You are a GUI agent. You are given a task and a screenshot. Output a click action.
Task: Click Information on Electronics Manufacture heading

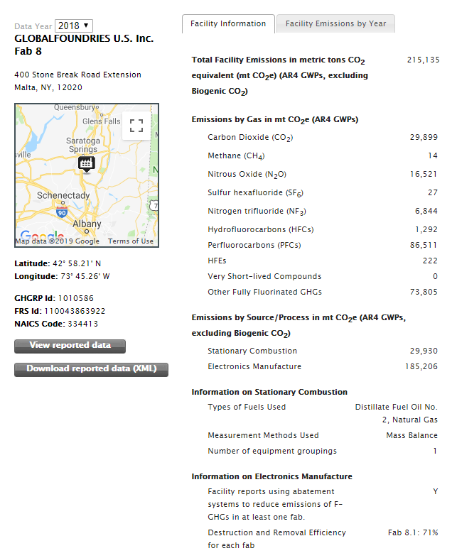coord(271,476)
